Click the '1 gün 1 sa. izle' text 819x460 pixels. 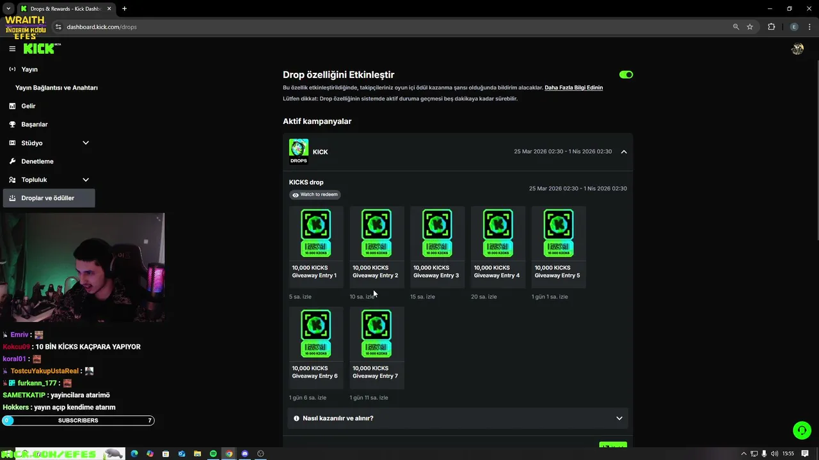point(550,297)
